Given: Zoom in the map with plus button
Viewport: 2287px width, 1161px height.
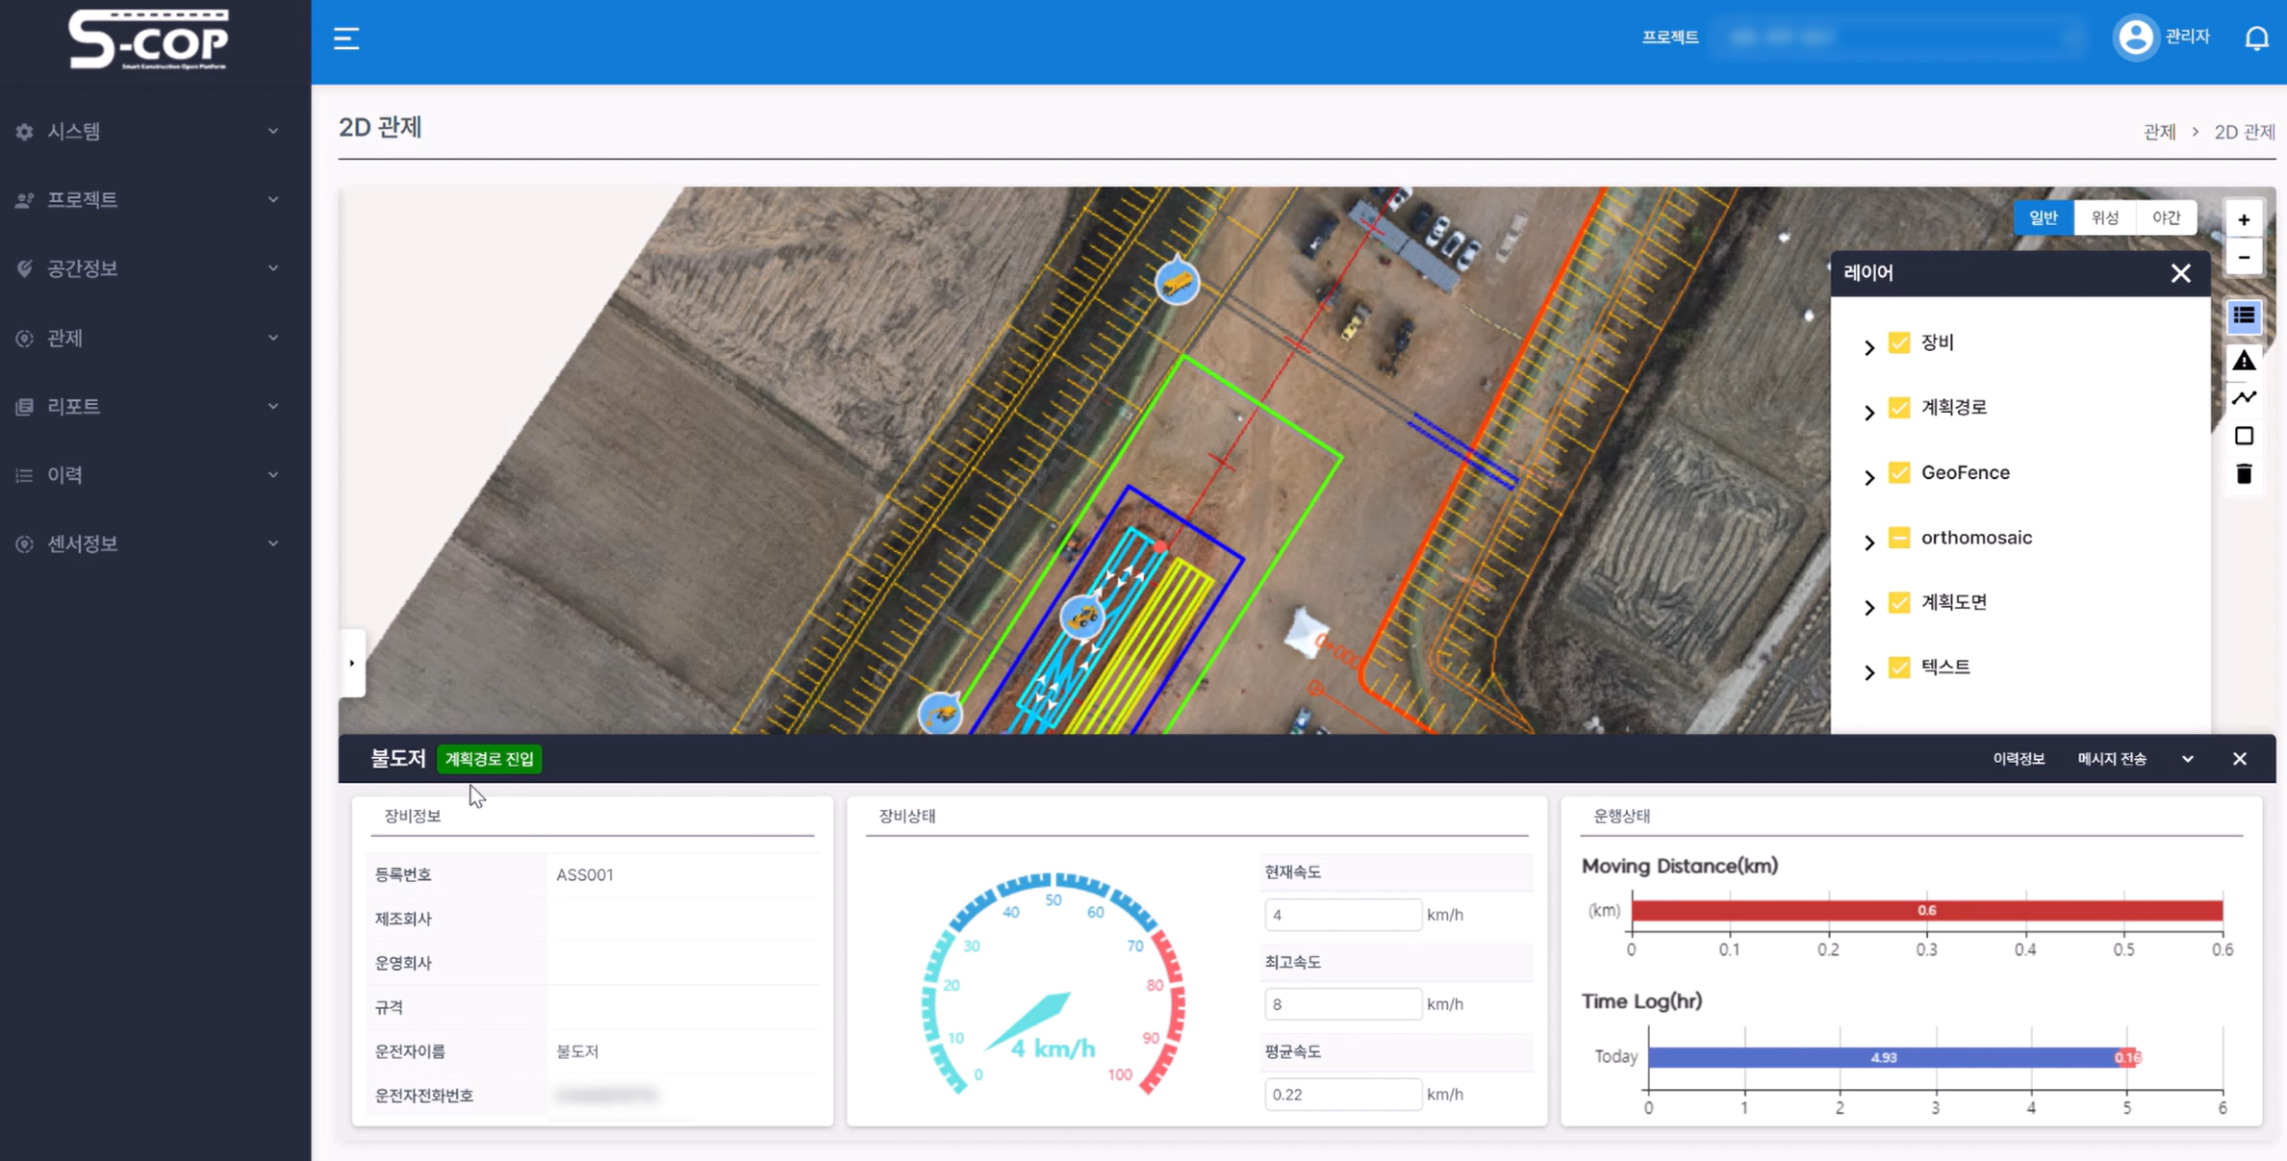Looking at the screenshot, I should pyautogui.click(x=2244, y=219).
